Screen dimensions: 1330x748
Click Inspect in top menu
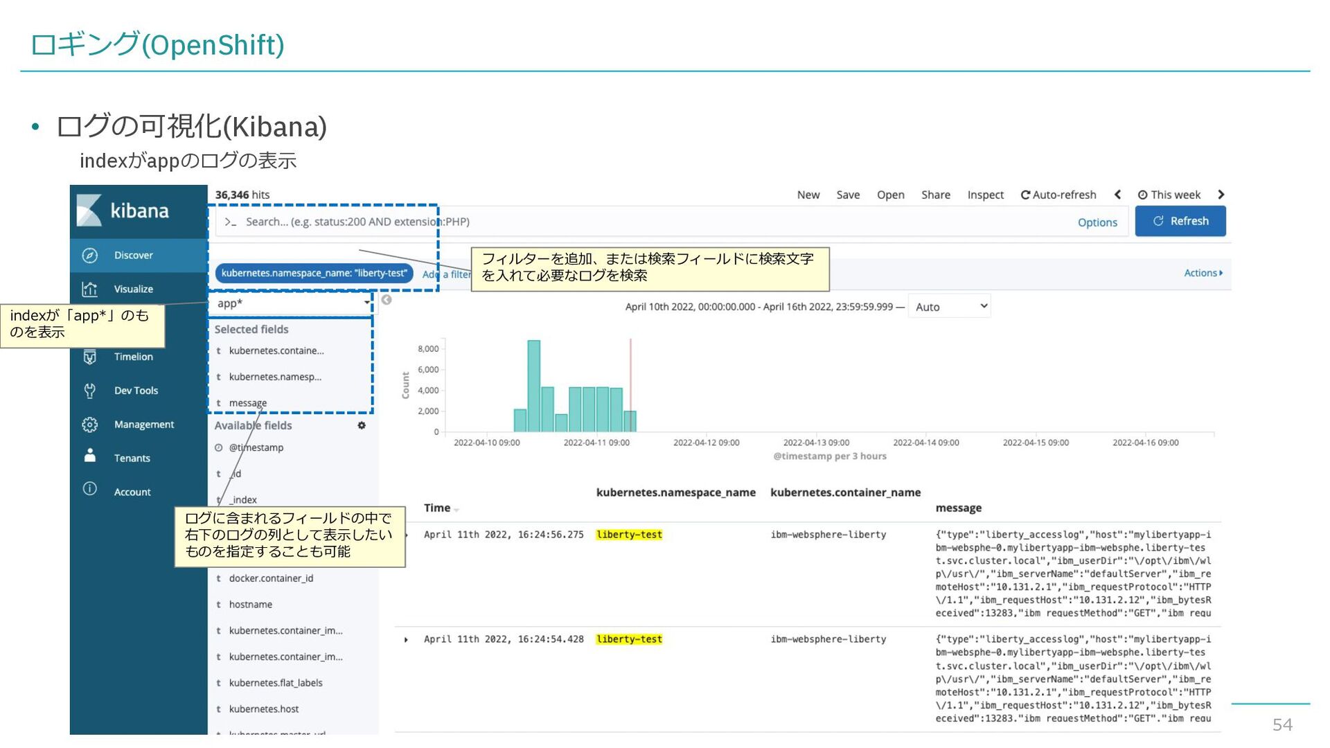click(986, 195)
